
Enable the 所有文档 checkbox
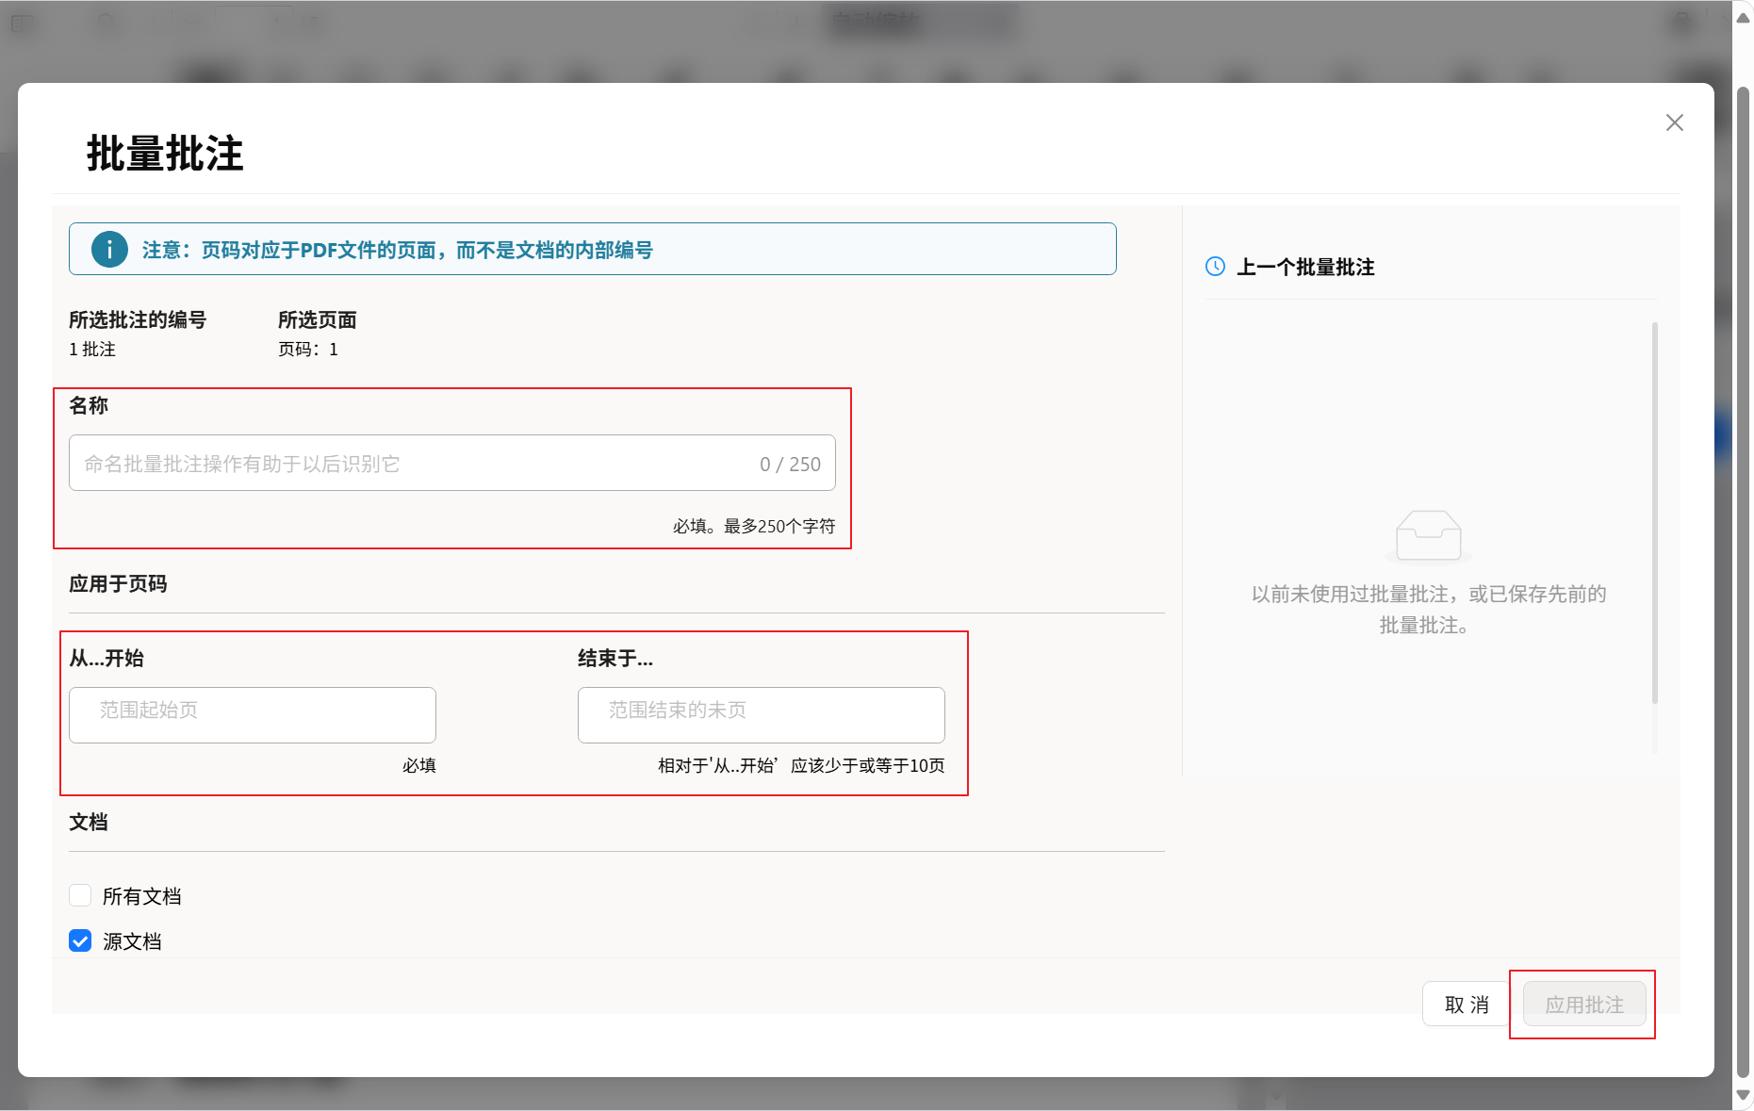[80, 895]
